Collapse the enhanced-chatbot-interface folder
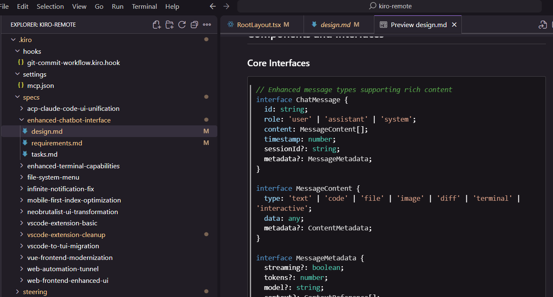 (69, 120)
